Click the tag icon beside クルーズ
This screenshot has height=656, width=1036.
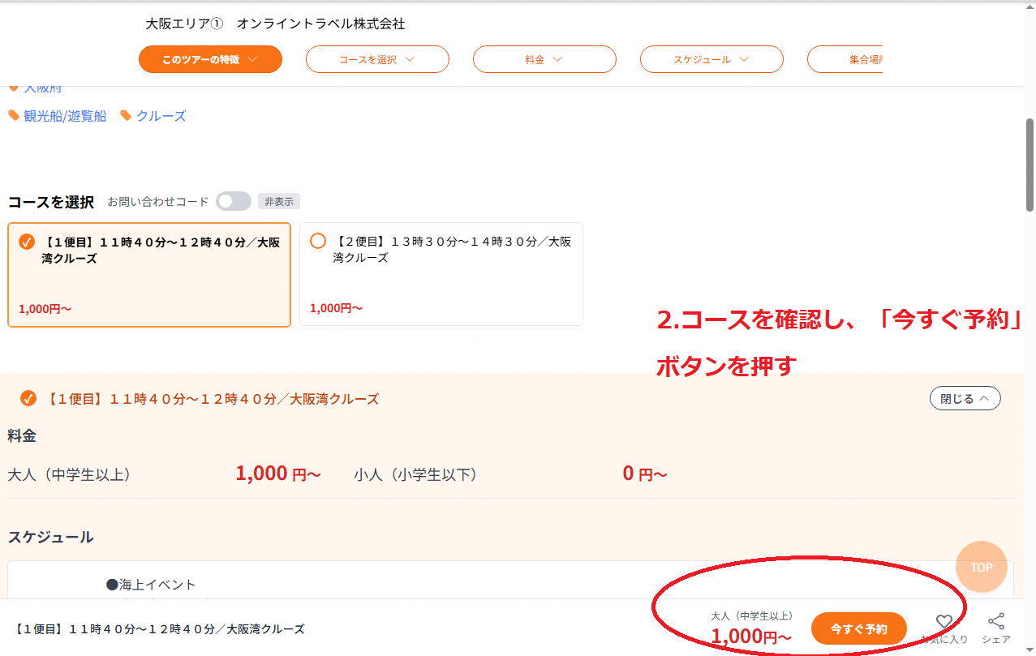tap(126, 116)
